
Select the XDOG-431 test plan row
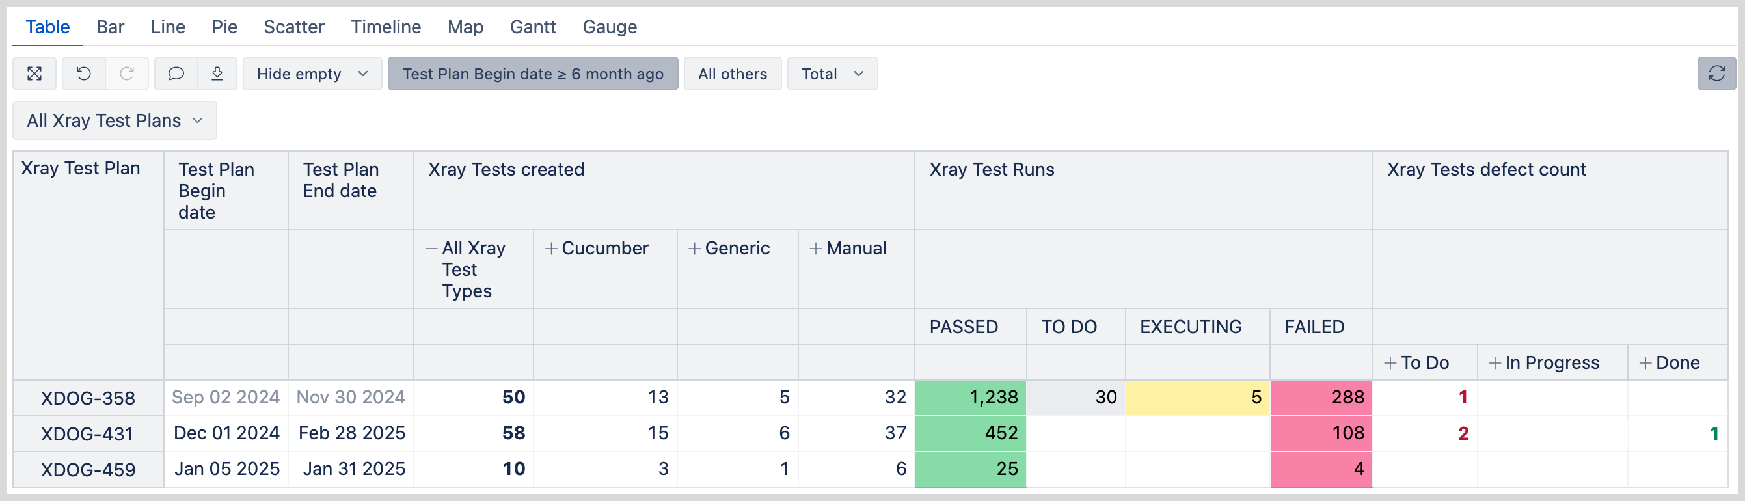tap(87, 434)
